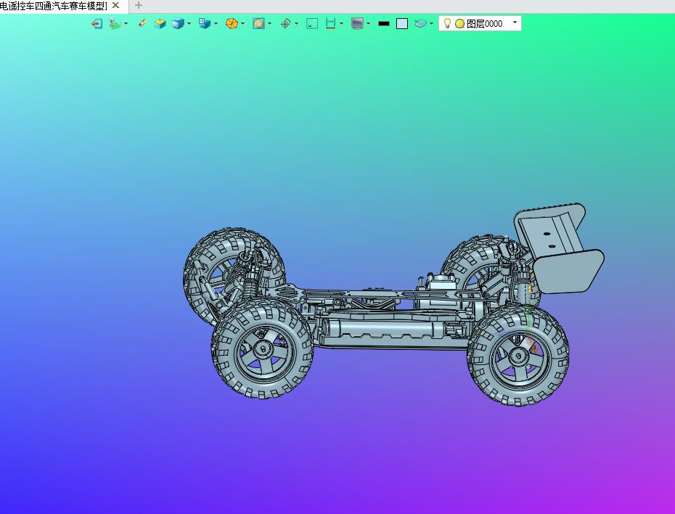Screen dimensions: 675x514
Task: Open a new tab with plus button
Action: 138,6
